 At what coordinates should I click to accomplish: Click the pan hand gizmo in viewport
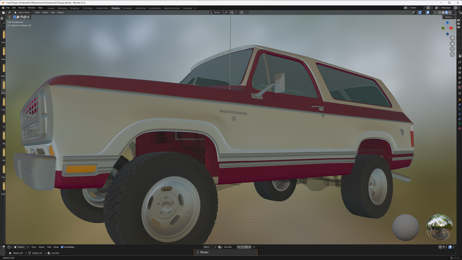pyautogui.click(x=452, y=43)
